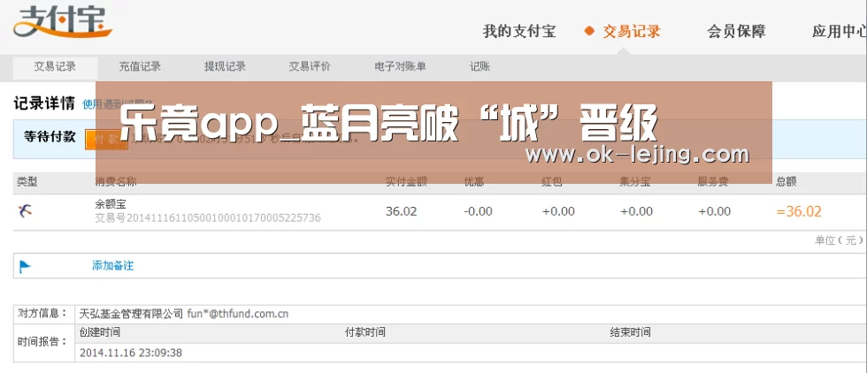Image resolution: width=867 pixels, height=373 pixels.
Task: Click 天弘基金管理有限公司 counterparty name
Action: pyautogui.click(x=131, y=314)
